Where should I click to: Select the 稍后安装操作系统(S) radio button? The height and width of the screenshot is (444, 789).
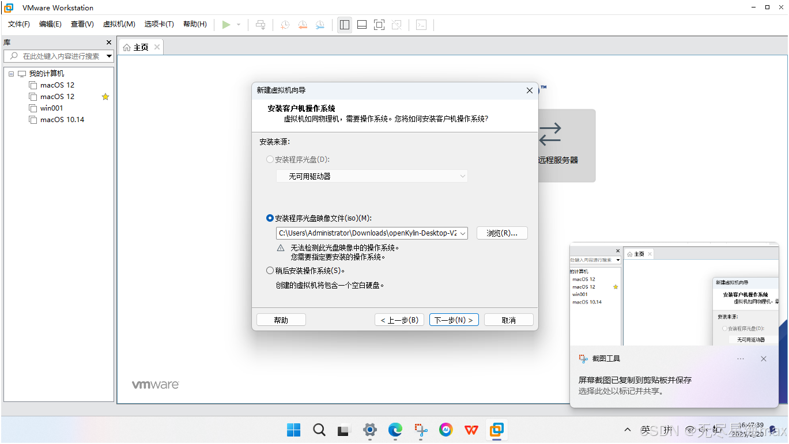click(270, 271)
